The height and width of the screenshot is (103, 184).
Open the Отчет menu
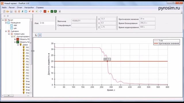pyautogui.click(x=20, y=7)
